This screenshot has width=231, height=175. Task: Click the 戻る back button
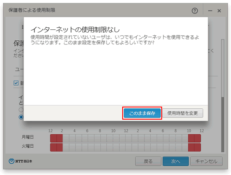point(148,161)
